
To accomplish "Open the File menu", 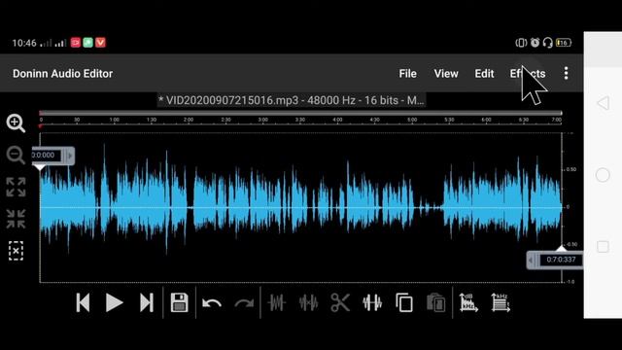I will 408,74.
